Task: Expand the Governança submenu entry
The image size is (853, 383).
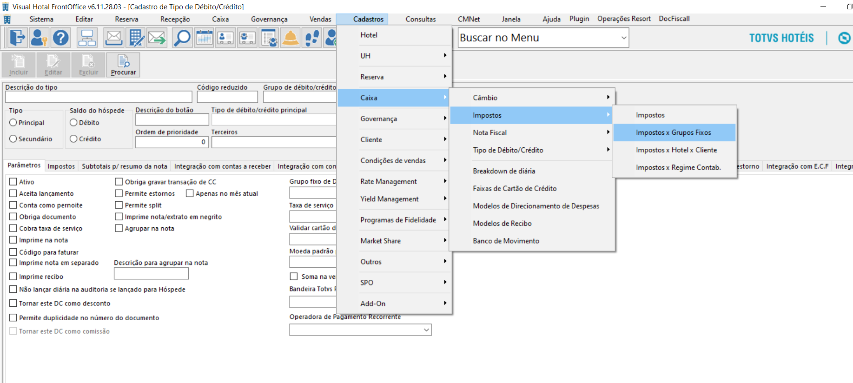Action: 394,119
